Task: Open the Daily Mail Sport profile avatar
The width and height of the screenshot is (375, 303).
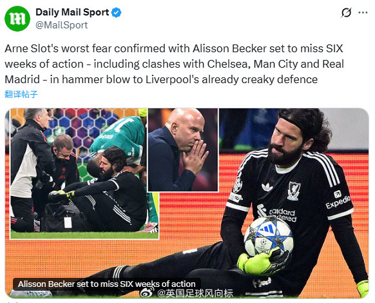Action: click(17, 19)
